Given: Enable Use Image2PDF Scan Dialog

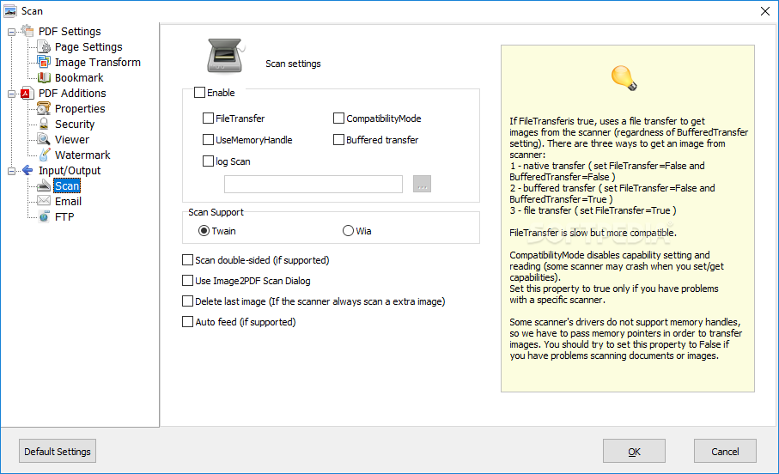Looking at the screenshot, I should 188,281.
